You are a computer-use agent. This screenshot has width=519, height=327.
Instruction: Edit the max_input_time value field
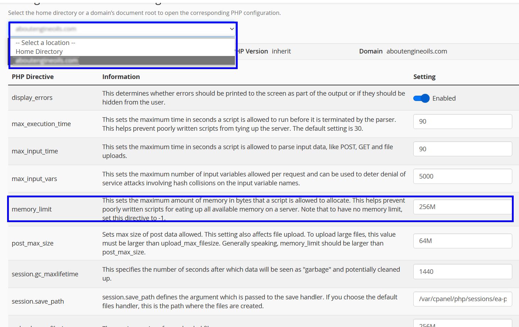(463, 149)
